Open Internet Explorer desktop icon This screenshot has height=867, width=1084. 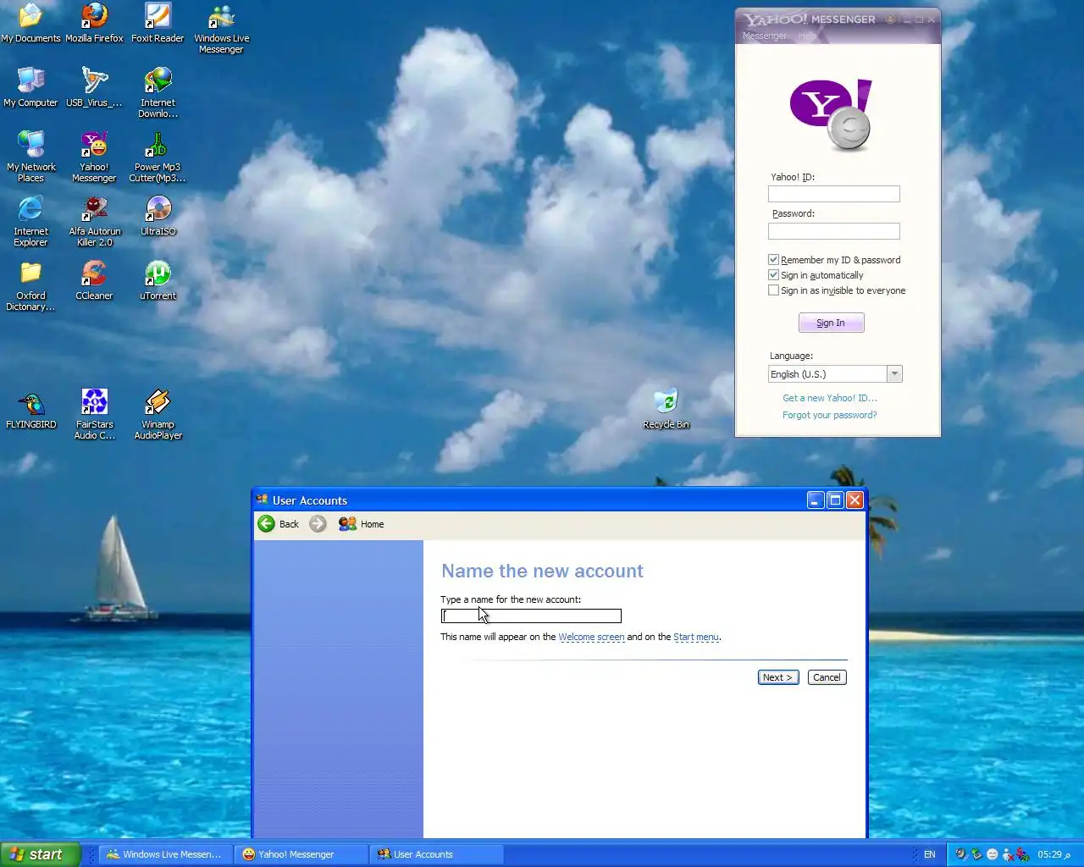pyautogui.click(x=30, y=222)
